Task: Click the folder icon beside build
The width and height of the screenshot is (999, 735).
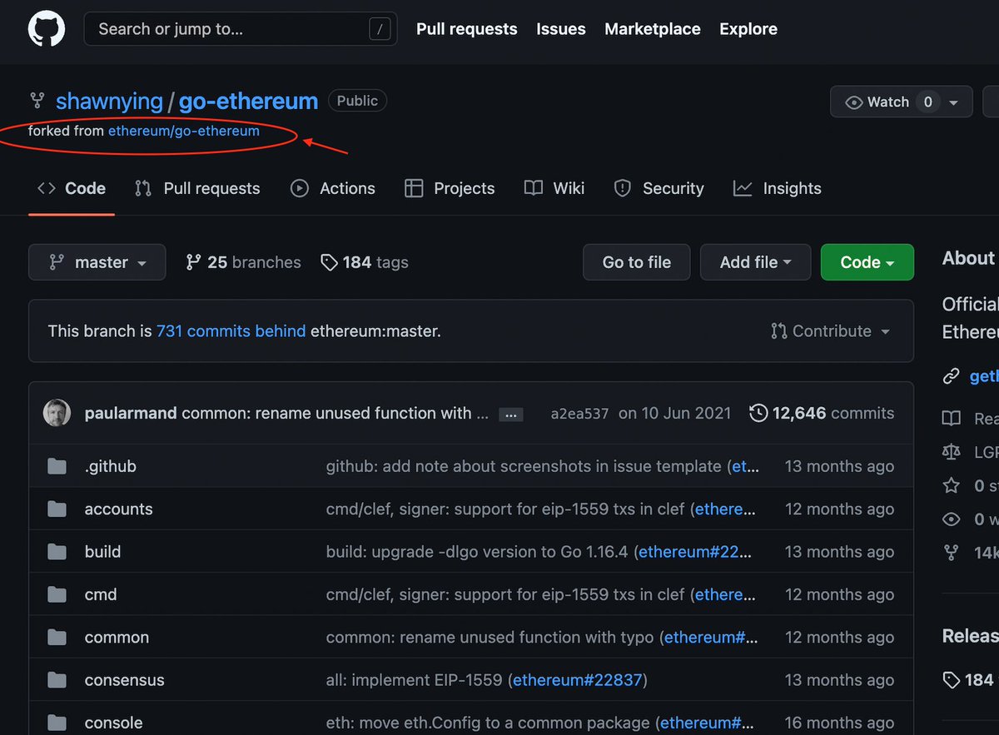Action: [x=57, y=552]
